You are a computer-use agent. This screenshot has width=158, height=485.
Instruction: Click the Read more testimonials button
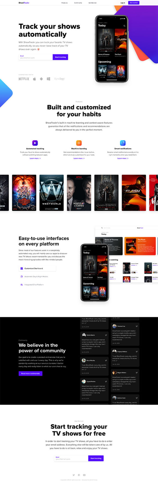(31, 373)
